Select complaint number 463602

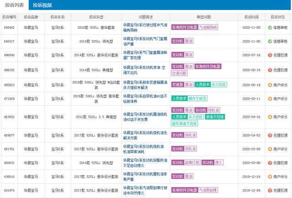tap(9, 117)
